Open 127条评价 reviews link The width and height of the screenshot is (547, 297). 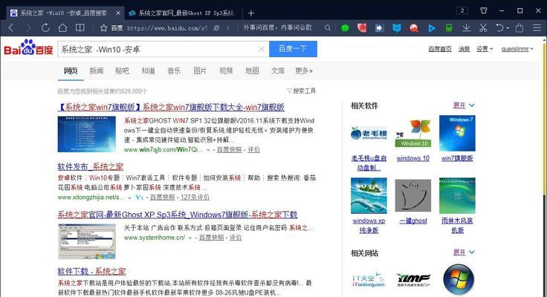[x=195, y=198]
